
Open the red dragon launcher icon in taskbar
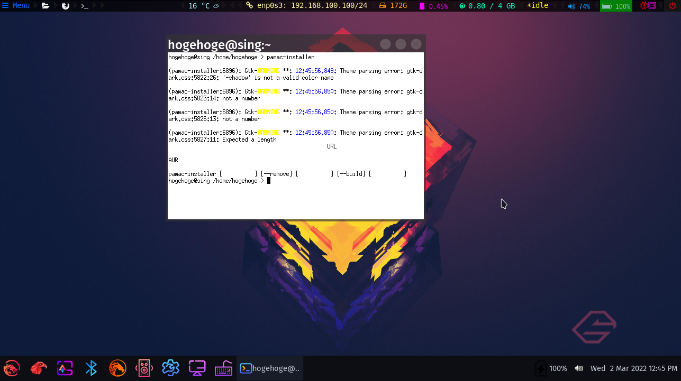[x=12, y=368]
